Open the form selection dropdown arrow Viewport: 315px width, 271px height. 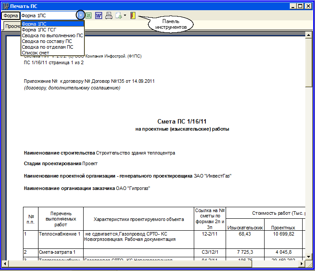point(81,15)
